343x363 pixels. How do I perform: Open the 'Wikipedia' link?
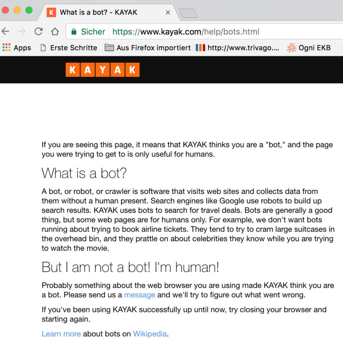pos(150,334)
